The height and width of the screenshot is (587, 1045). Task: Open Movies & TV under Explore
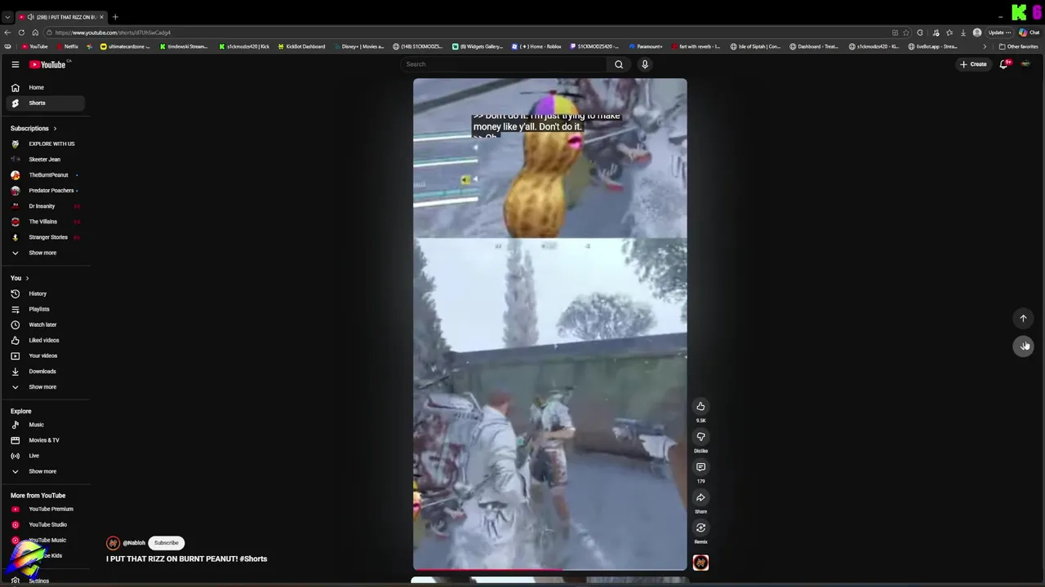[x=45, y=440]
